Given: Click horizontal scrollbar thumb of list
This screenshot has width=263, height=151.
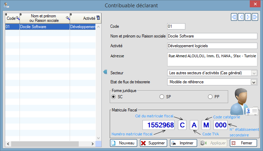Looking at the screenshot, I should 45,144.
